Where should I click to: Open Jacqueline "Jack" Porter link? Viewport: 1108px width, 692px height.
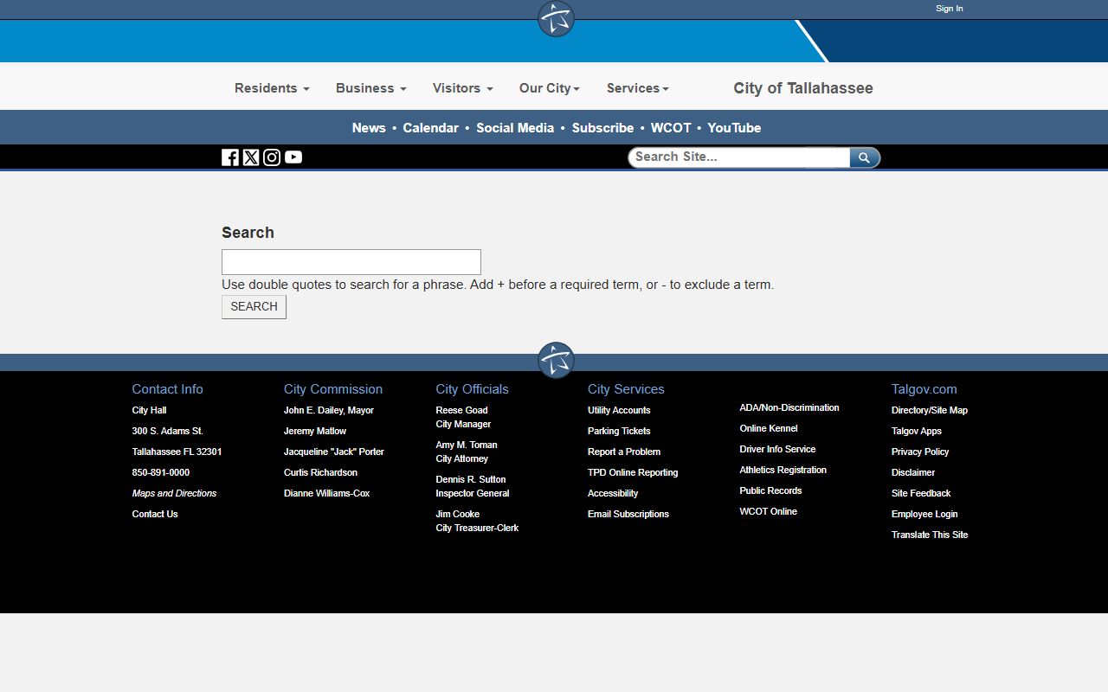[334, 452]
